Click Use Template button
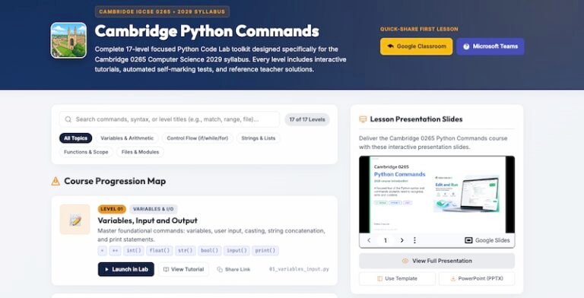 [x=397, y=279]
